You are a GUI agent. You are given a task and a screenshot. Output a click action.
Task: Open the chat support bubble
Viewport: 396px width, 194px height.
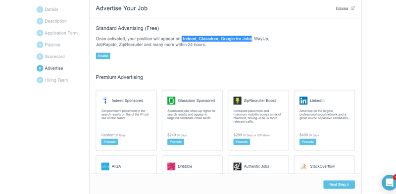coord(390,183)
